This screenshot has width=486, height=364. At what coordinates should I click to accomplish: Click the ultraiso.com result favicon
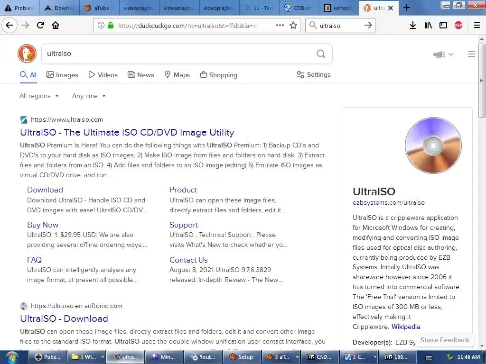point(24,120)
